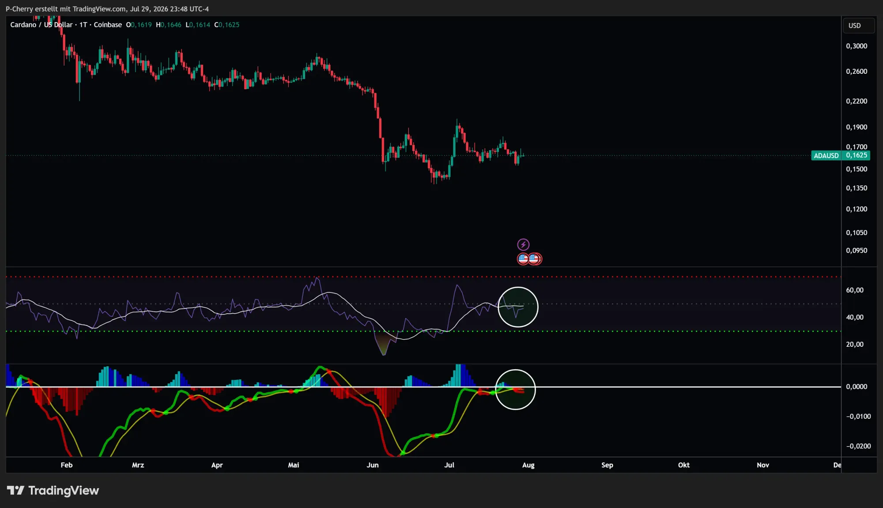Click the Okt label on time axis

click(x=684, y=465)
